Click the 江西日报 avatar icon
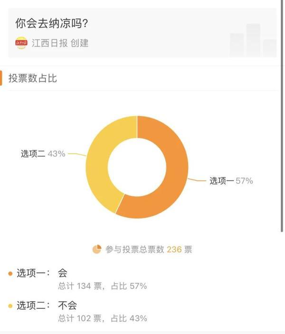285x334 pixels. click(21, 43)
